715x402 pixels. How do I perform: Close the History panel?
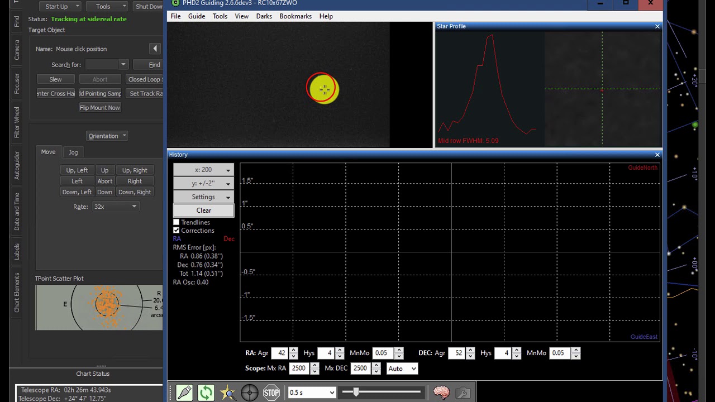pos(657,155)
